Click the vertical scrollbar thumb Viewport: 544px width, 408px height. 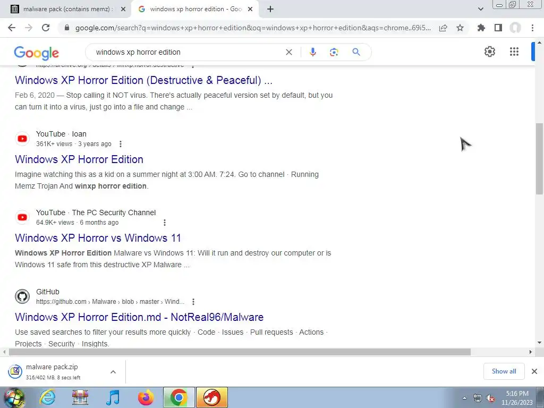[539, 159]
